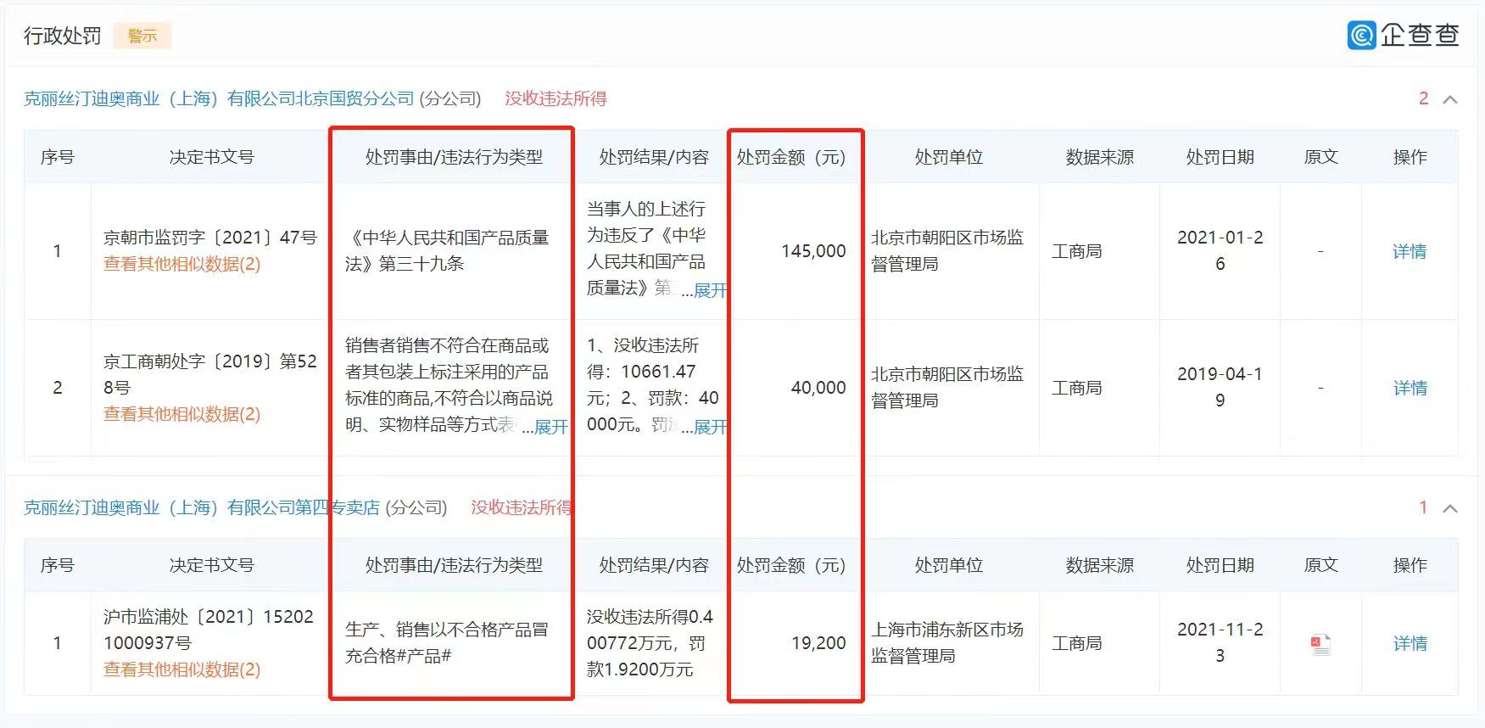Viewport: 1485px width, 728px height.
Task: Open the PDF original document icon
Action: tap(1320, 645)
